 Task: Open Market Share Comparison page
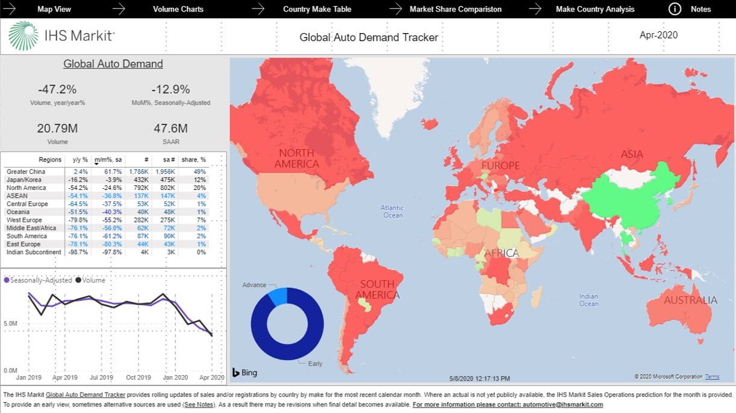[x=455, y=9]
